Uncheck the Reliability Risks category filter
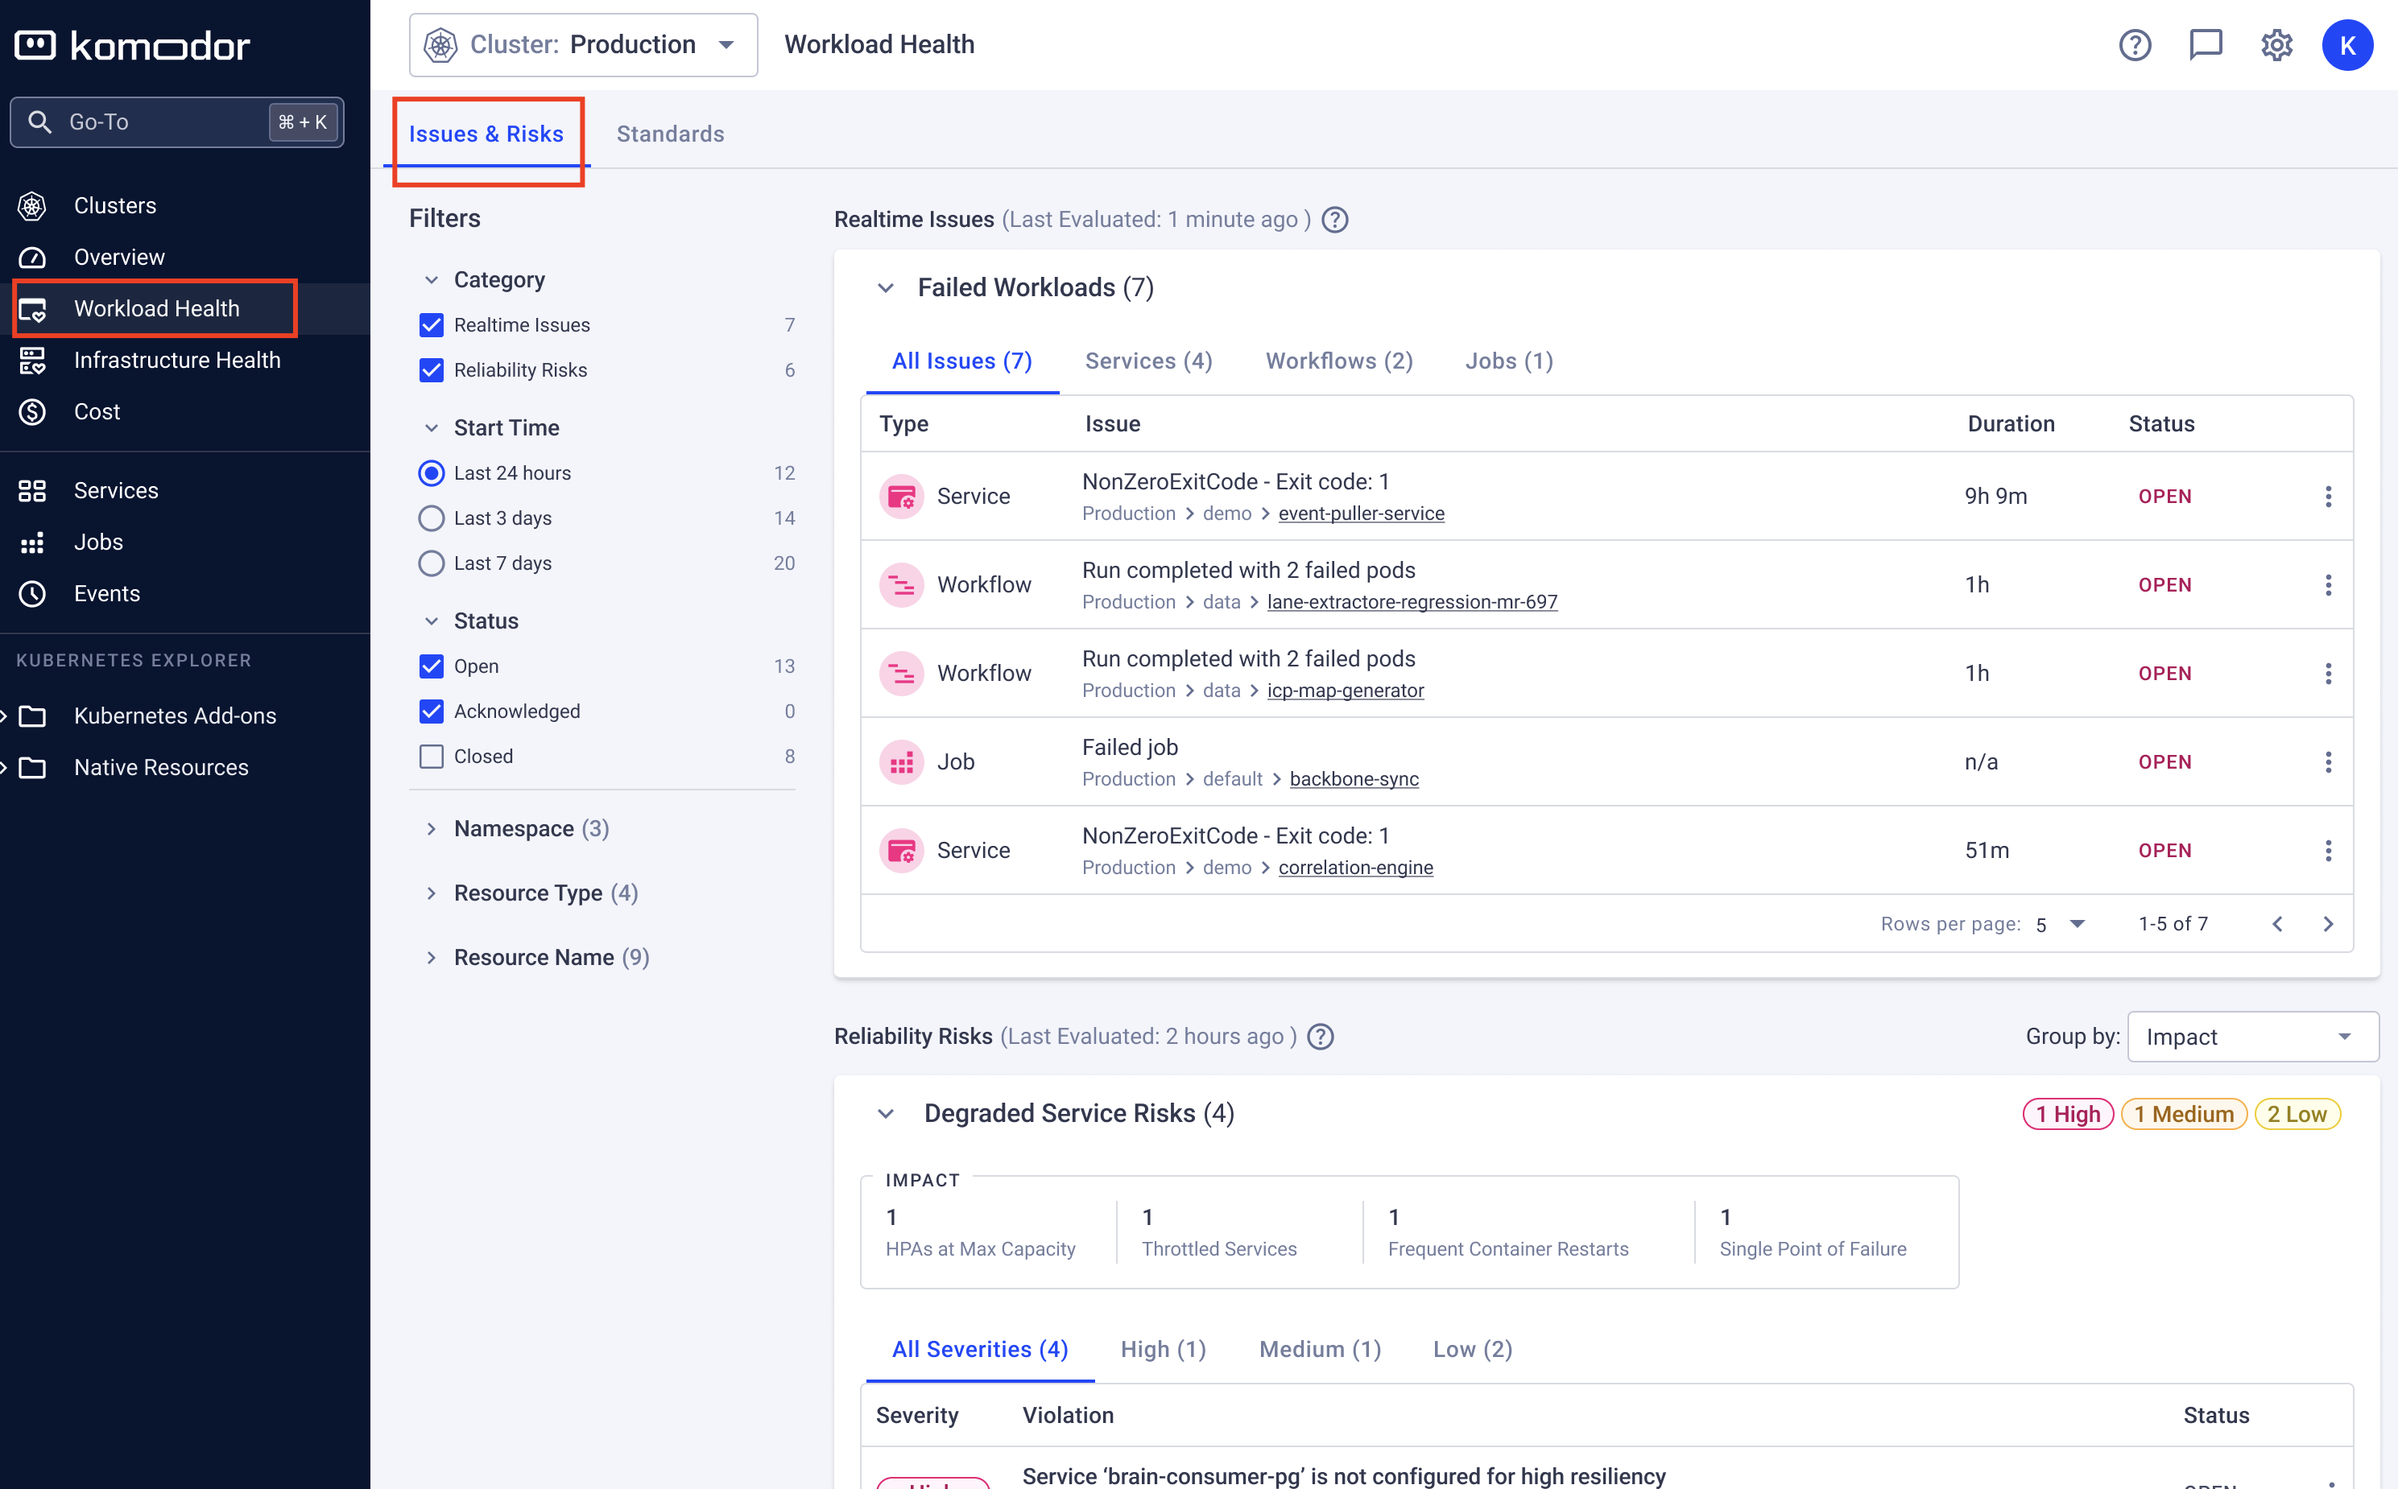2398x1489 pixels. pyautogui.click(x=432, y=370)
